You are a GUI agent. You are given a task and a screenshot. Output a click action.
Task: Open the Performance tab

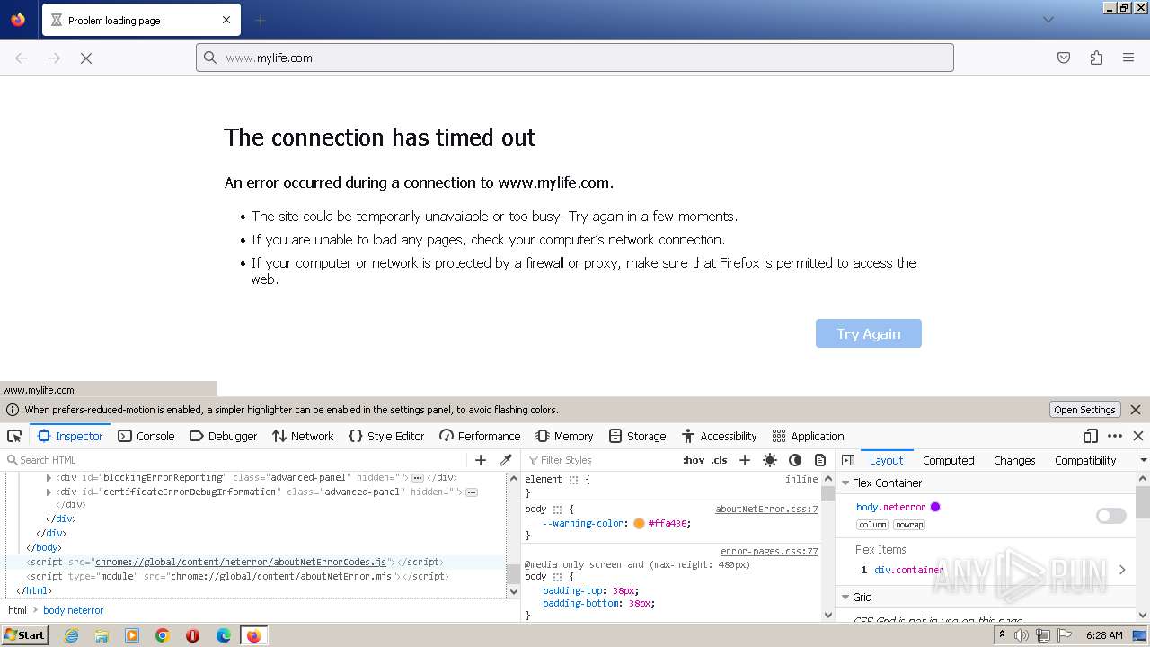480,436
